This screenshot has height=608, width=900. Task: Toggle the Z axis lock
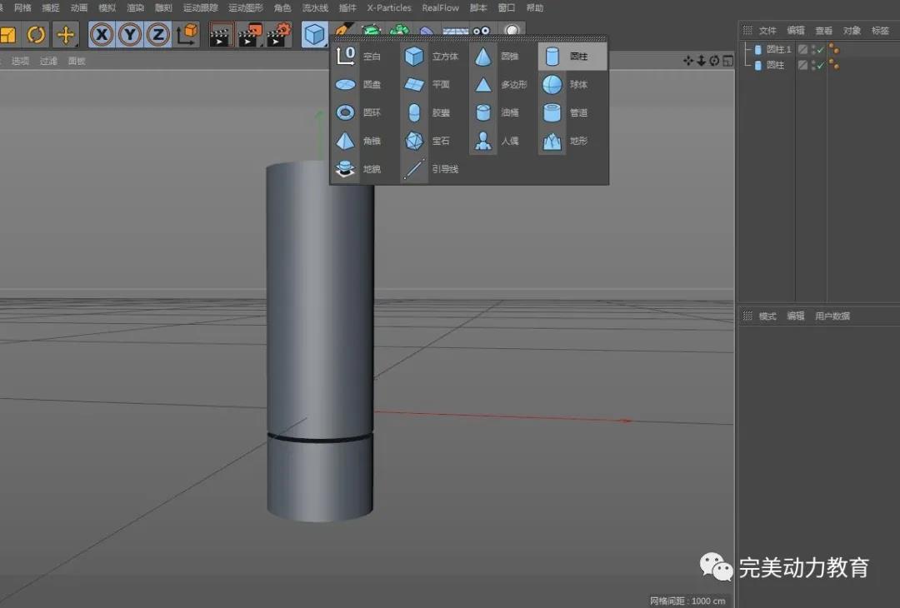[158, 35]
